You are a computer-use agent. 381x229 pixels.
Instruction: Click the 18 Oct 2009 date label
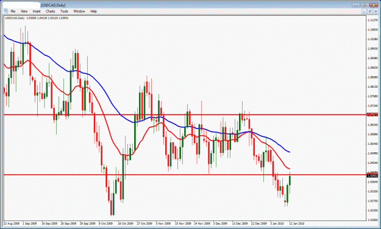[x=126, y=224]
